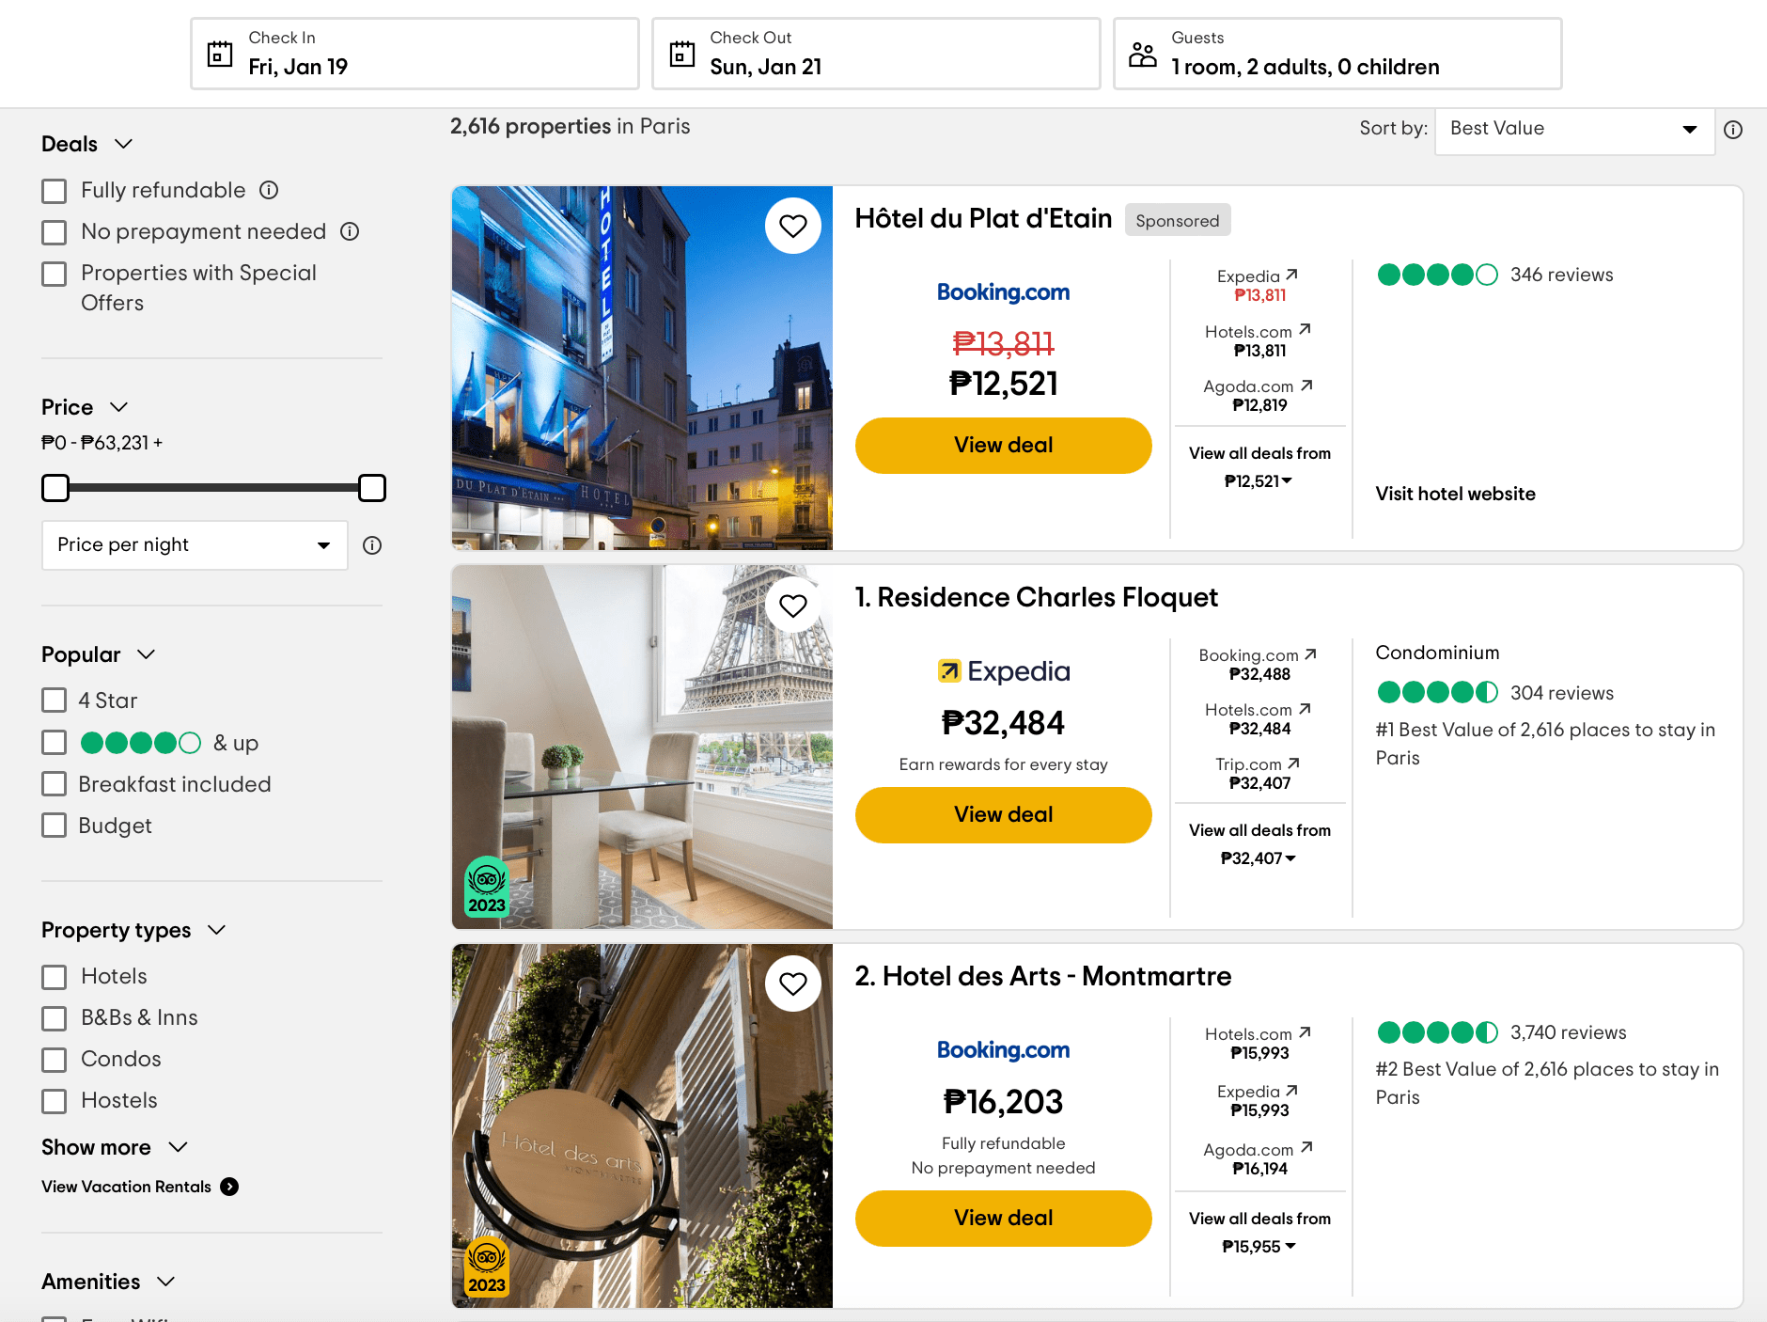Tick the Budget checkbox

(x=55, y=826)
